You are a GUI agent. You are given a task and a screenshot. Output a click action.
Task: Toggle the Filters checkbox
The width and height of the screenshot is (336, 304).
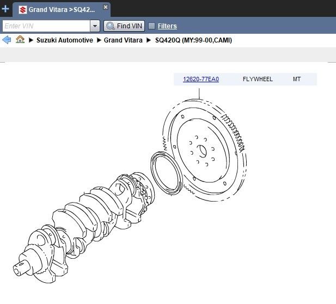[152, 26]
